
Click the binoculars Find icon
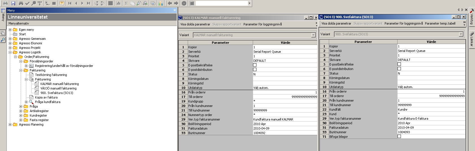pyautogui.click(x=21, y=3)
